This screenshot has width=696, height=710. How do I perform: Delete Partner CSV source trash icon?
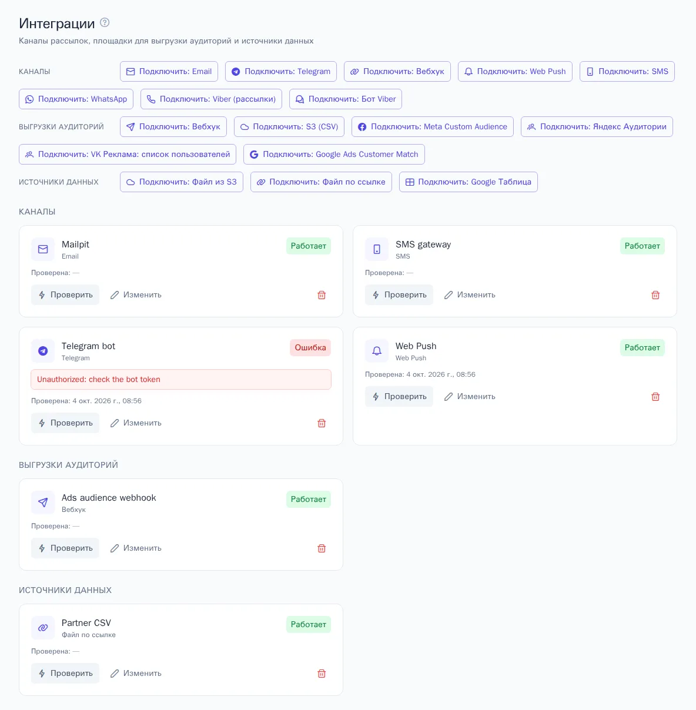[x=322, y=674]
